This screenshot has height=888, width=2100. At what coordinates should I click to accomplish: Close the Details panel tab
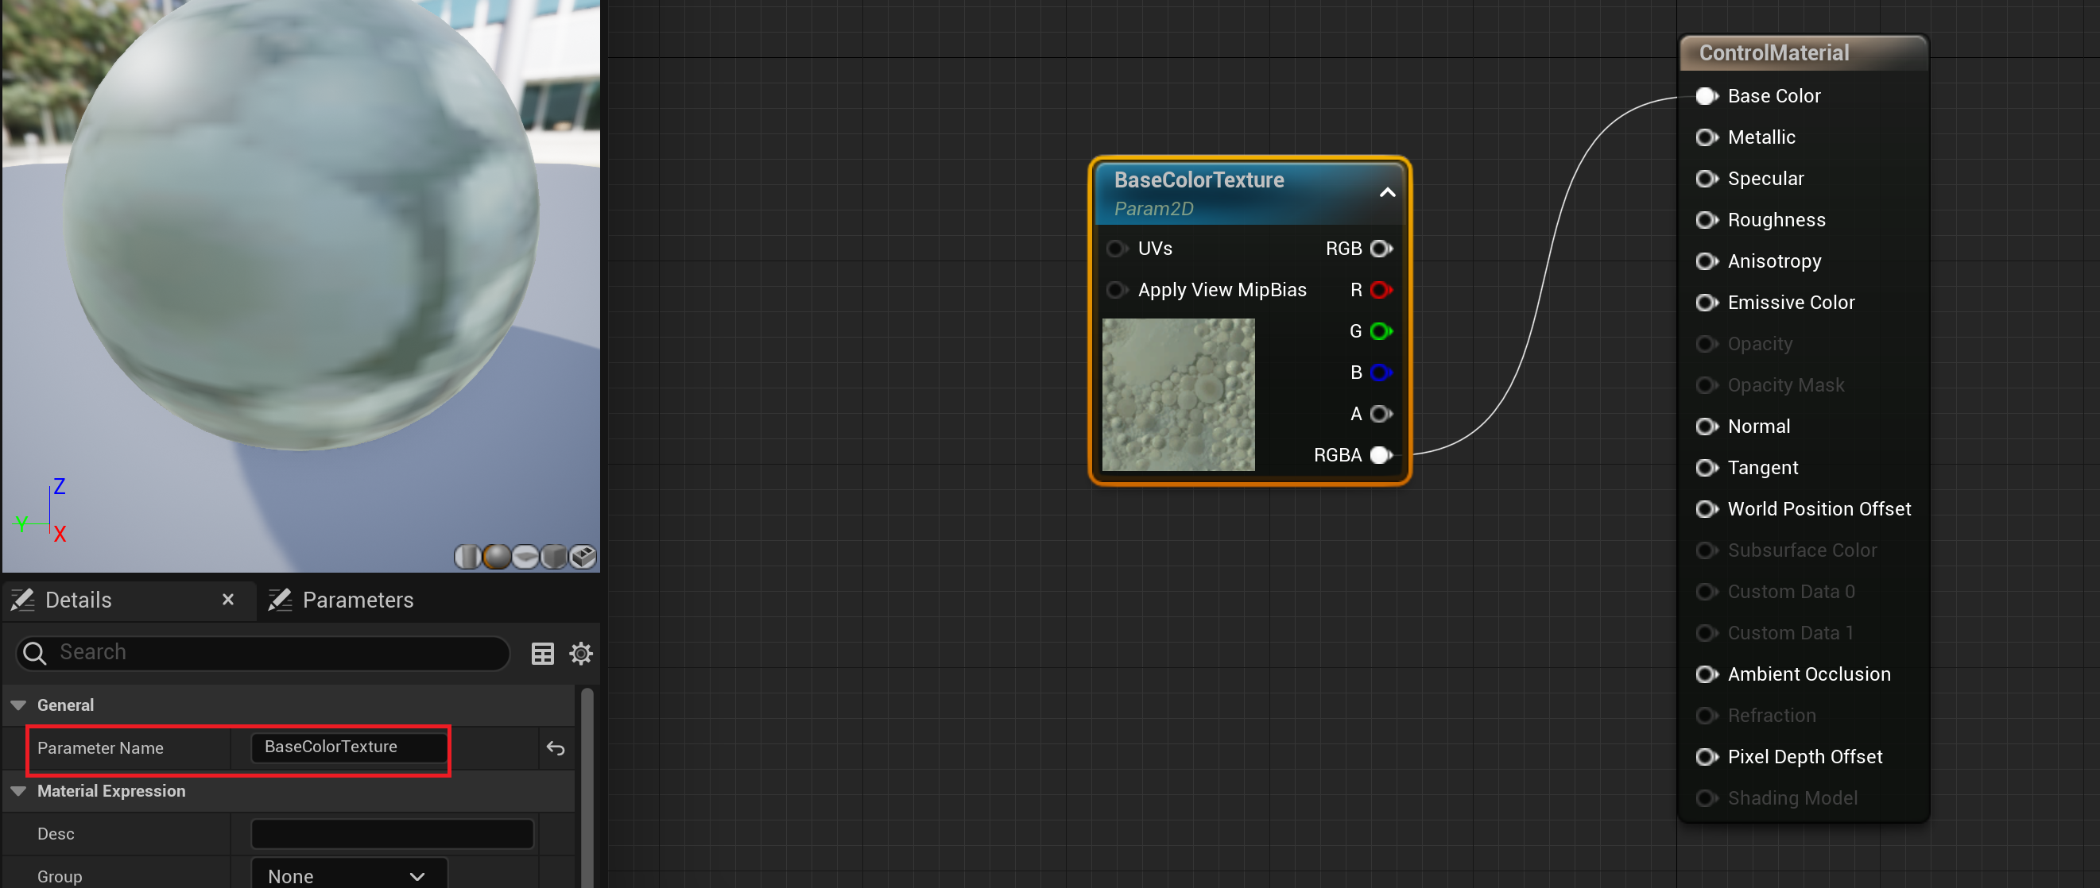[x=228, y=600]
